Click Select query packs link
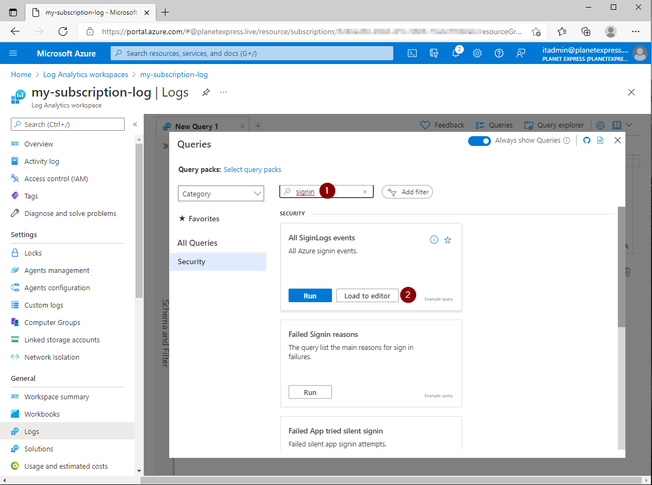Screen dimensions: 652x485 (252, 169)
